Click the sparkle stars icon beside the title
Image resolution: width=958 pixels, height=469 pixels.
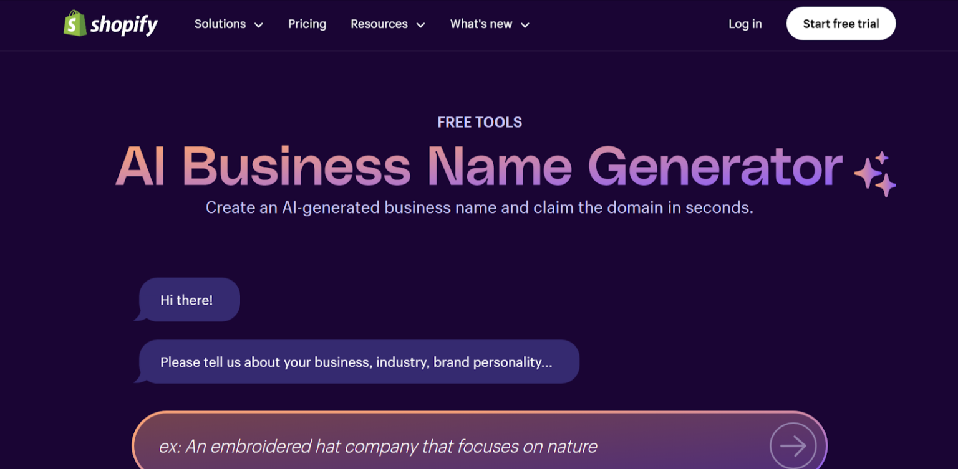tap(876, 174)
